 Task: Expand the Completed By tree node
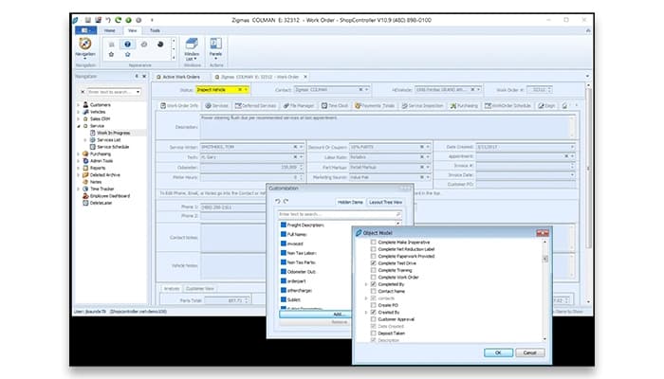click(x=365, y=283)
